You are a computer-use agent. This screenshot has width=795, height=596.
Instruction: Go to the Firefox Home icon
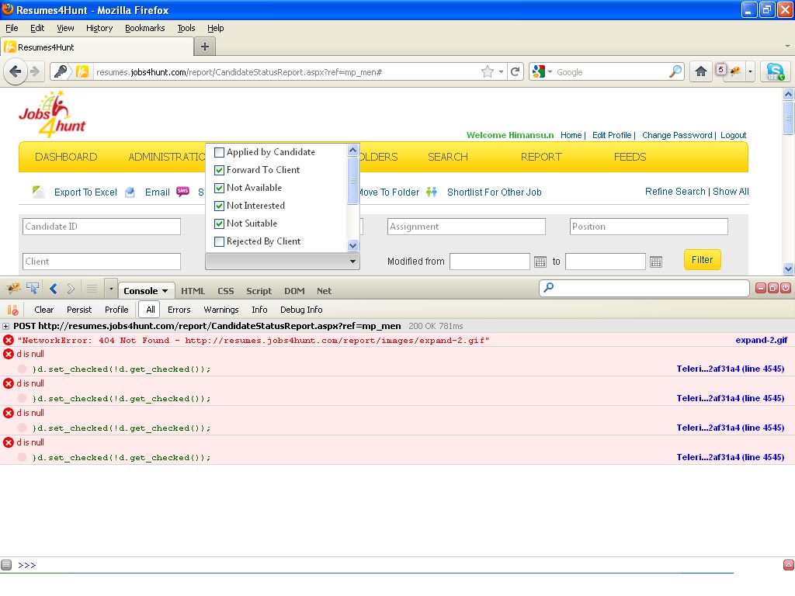pyautogui.click(x=701, y=71)
